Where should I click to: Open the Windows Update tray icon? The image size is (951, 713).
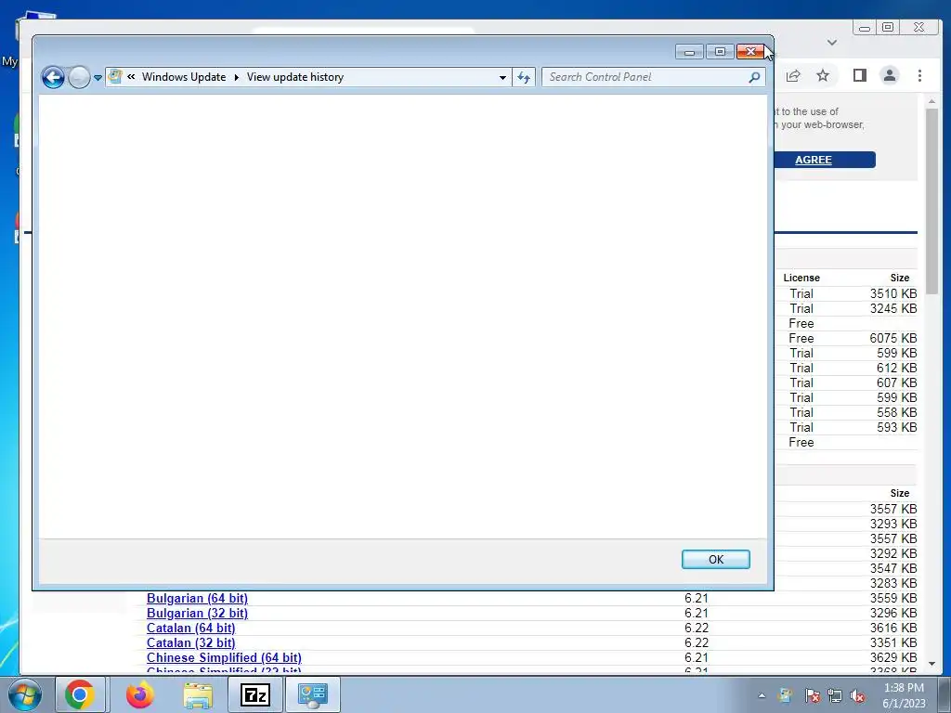pos(785,695)
